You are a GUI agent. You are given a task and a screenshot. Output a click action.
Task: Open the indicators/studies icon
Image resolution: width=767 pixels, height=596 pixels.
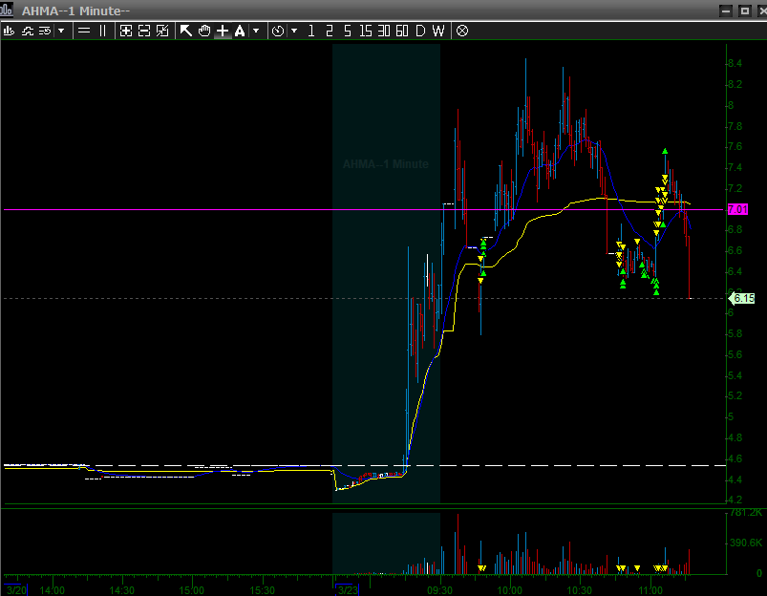click(x=28, y=31)
